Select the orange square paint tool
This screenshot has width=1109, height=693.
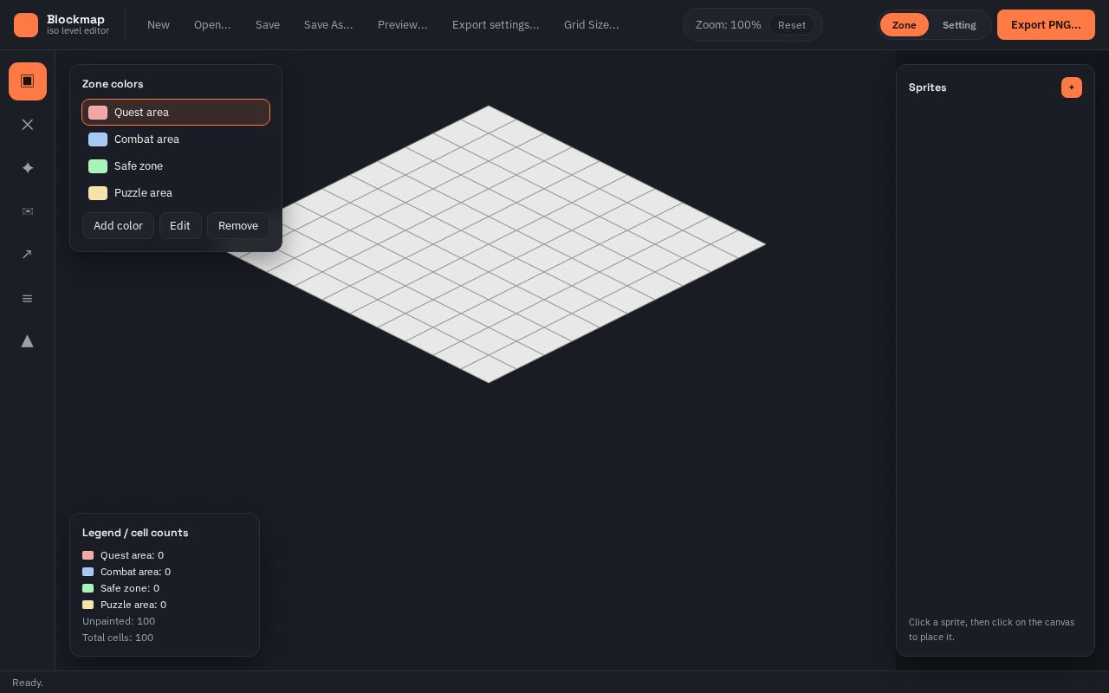pyautogui.click(x=28, y=81)
